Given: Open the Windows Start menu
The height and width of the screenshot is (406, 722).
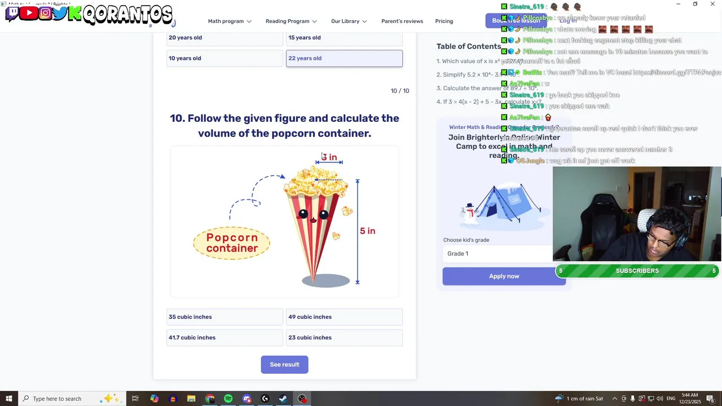Looking at the screenshot, I should pyautogui.click(x=8, y=399).
